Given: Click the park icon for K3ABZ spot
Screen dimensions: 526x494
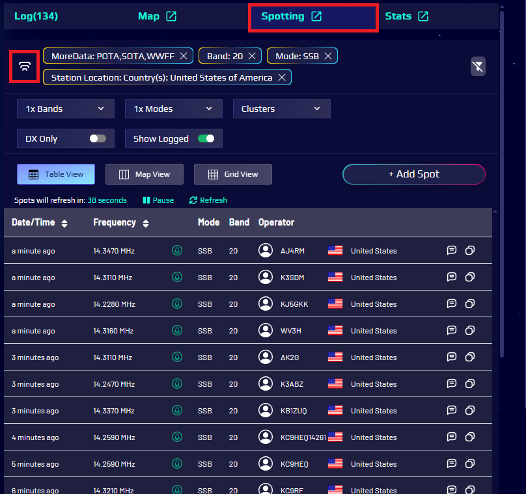Looking at the screenshot, I should (x=177, y=383).
